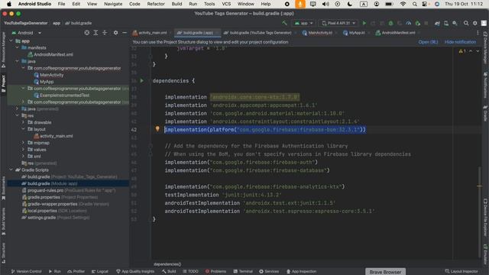Select local.properties in project tree

(x=54, y=211)
